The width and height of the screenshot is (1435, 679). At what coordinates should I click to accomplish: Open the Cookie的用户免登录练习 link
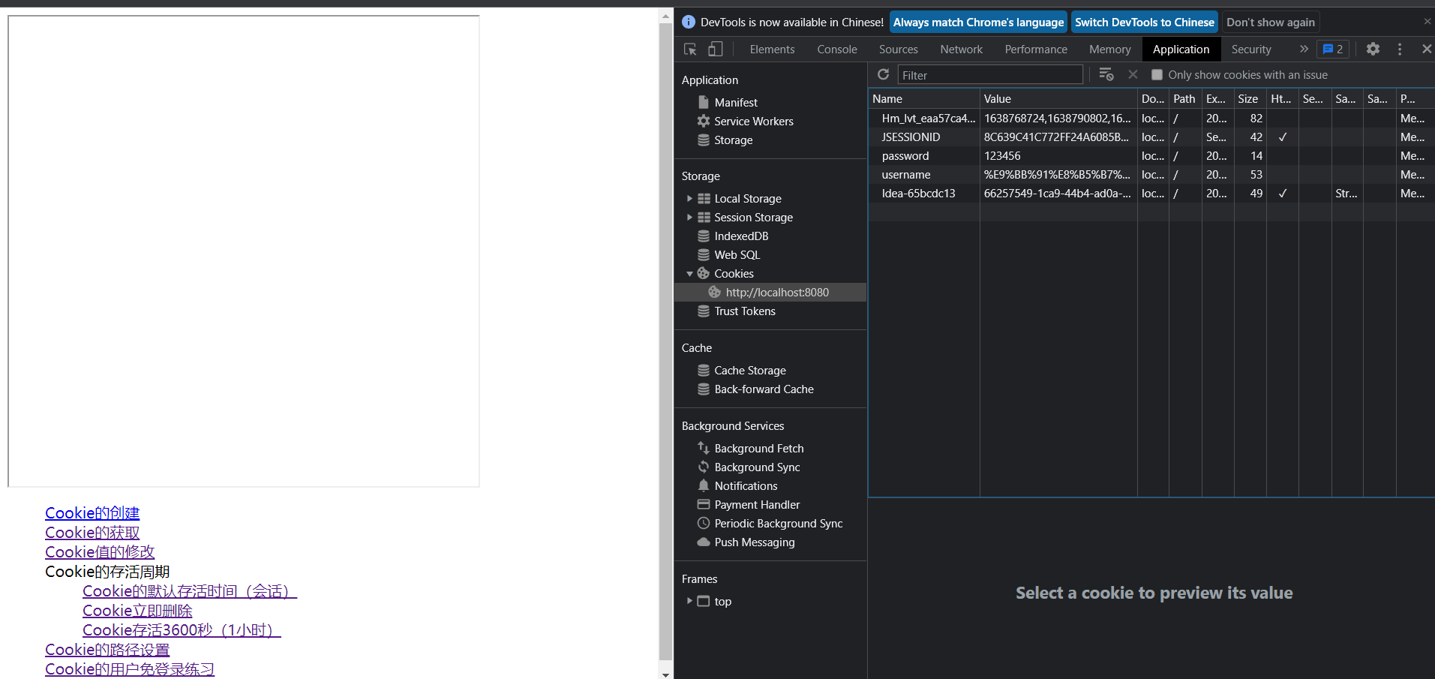(x=130, y=669)
